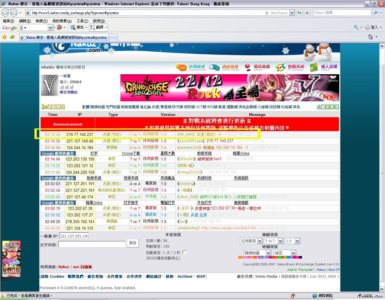The image size is (385, 300).
Task: Open the aoc 討論區 forum link
Action: 82,267
